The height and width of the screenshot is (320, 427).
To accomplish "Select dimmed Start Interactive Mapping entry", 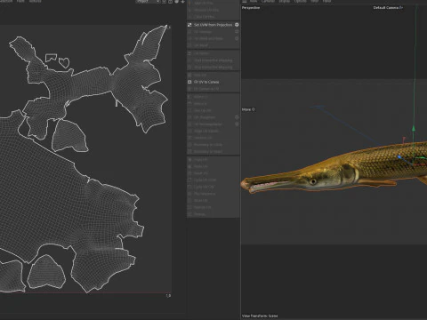I will pos(213,60).
